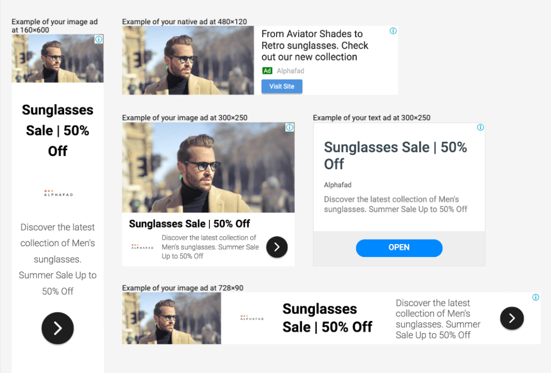This screenshot has width=551, height=373.
Task: Click the man's photo in the 160×600 ad
Action: (x=58, y=59)
